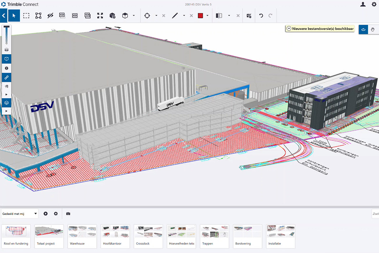The width and height of the screenshot is (379, 253).
Task: Select the arrow pointer tool
Action: (x=14, y=16)
